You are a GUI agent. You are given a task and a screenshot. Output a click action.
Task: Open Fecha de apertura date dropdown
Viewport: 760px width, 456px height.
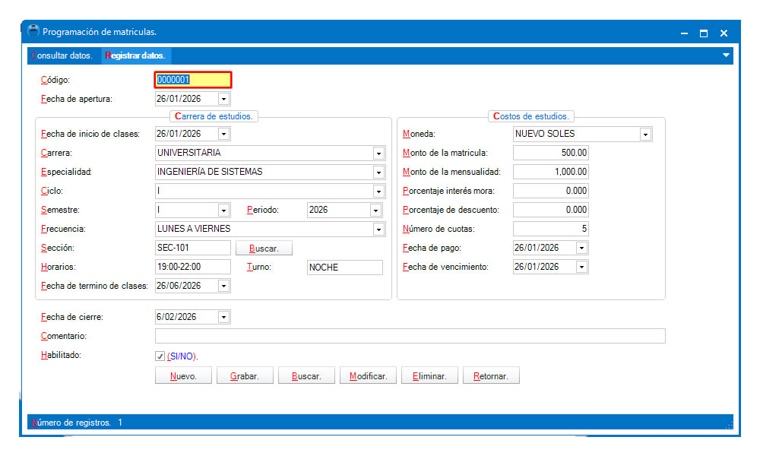(223, 99)
